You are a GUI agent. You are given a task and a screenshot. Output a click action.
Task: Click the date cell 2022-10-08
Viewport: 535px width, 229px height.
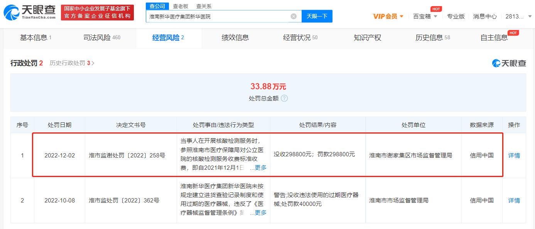[x=59, y=201]
